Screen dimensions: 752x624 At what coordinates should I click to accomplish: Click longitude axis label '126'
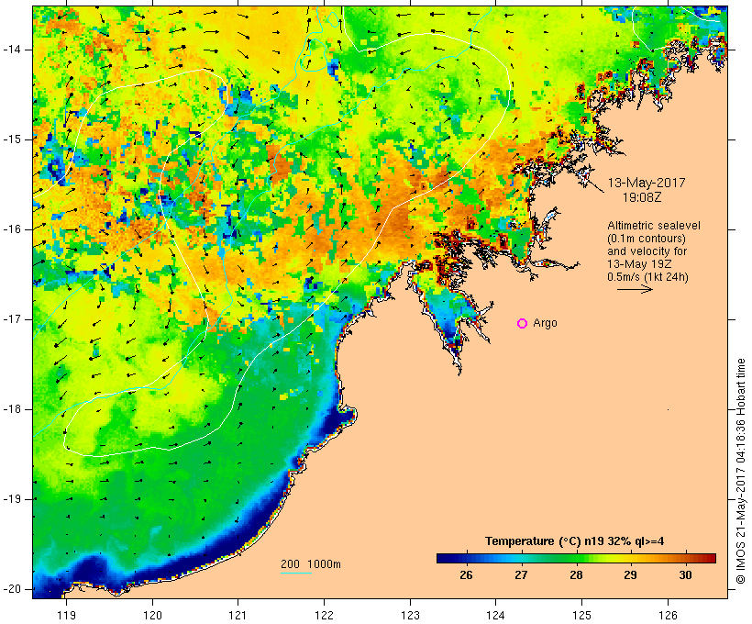pyautogui.click(x=668, y=615)
